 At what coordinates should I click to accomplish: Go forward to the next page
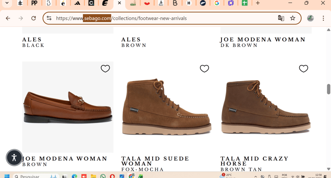coord(21,19)
